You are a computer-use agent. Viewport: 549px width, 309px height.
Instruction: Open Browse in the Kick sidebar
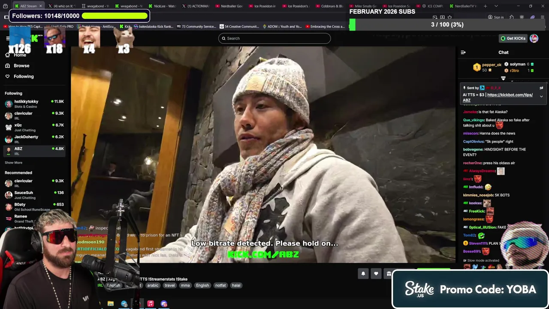click(x=17, y=66)
